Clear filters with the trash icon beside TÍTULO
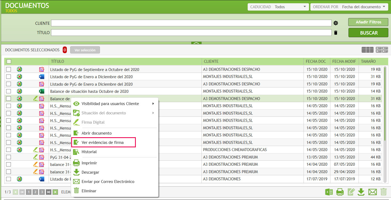This screenshot has height=200, width=391. pyautogui.click(x=336, y=33)
